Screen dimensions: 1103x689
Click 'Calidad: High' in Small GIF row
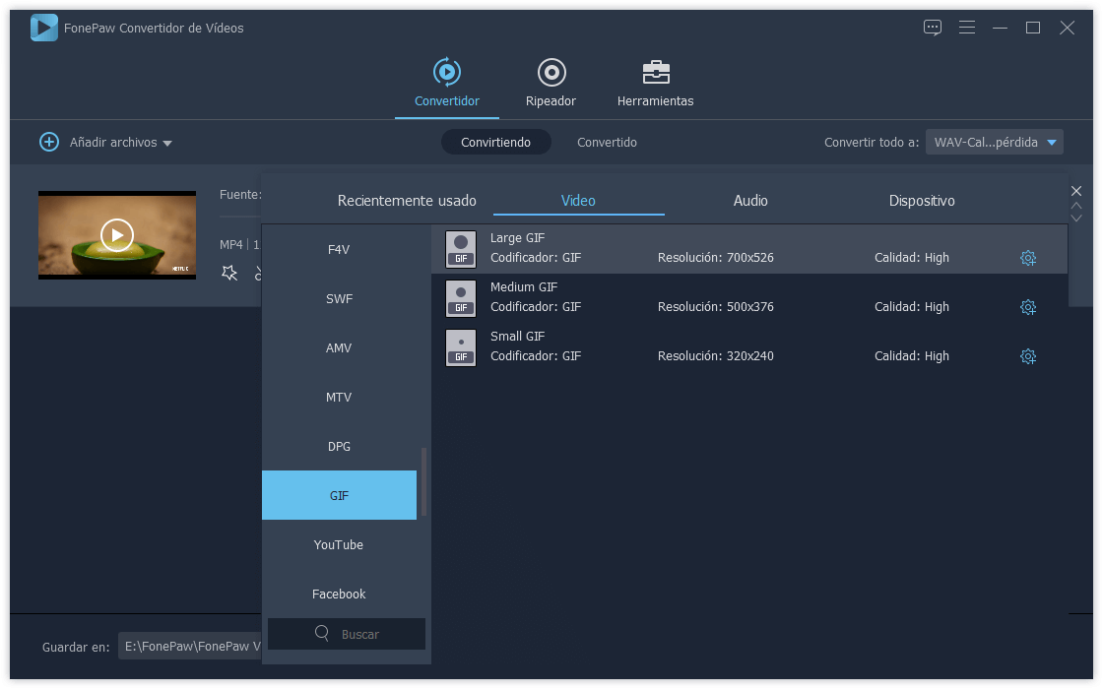912,356
